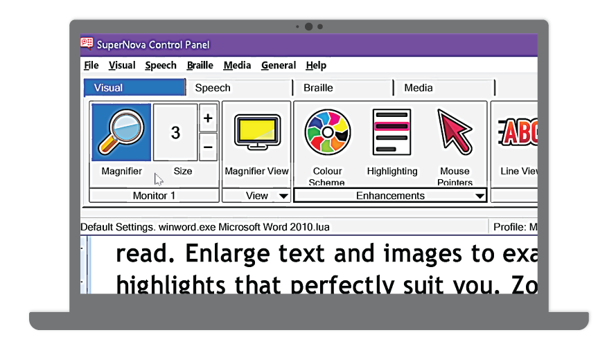Click the Monitor 1 button

coord(154,195)
